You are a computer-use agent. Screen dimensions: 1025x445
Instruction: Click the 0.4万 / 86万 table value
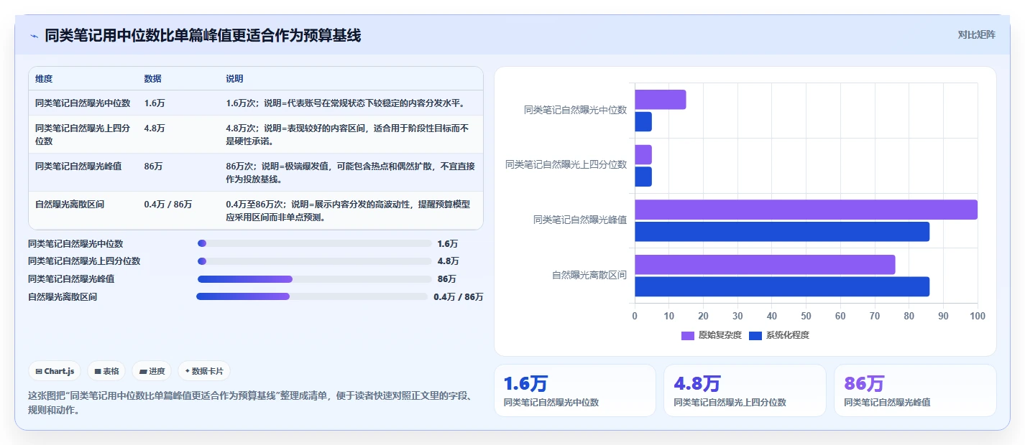[x=168, y=205]
